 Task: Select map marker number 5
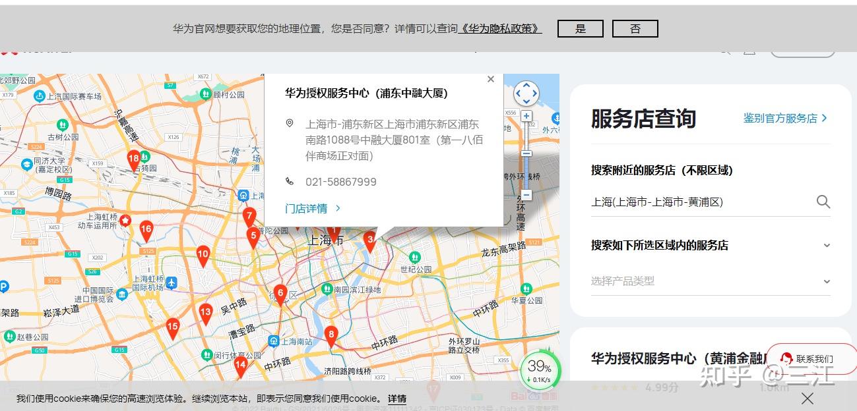point(253,237)
